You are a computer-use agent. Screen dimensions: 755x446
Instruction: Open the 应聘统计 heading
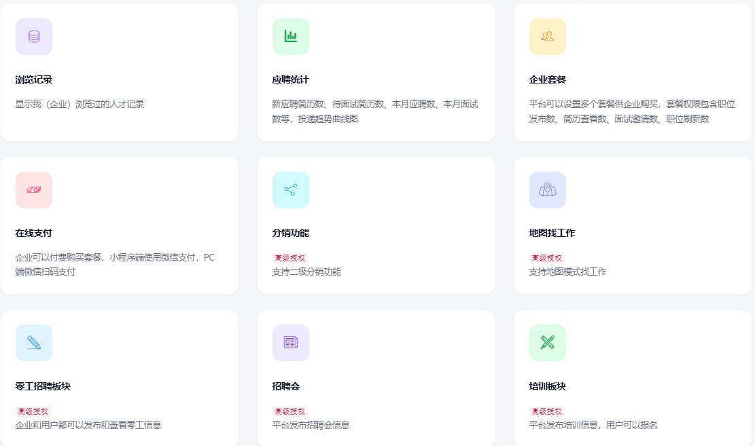291,80
